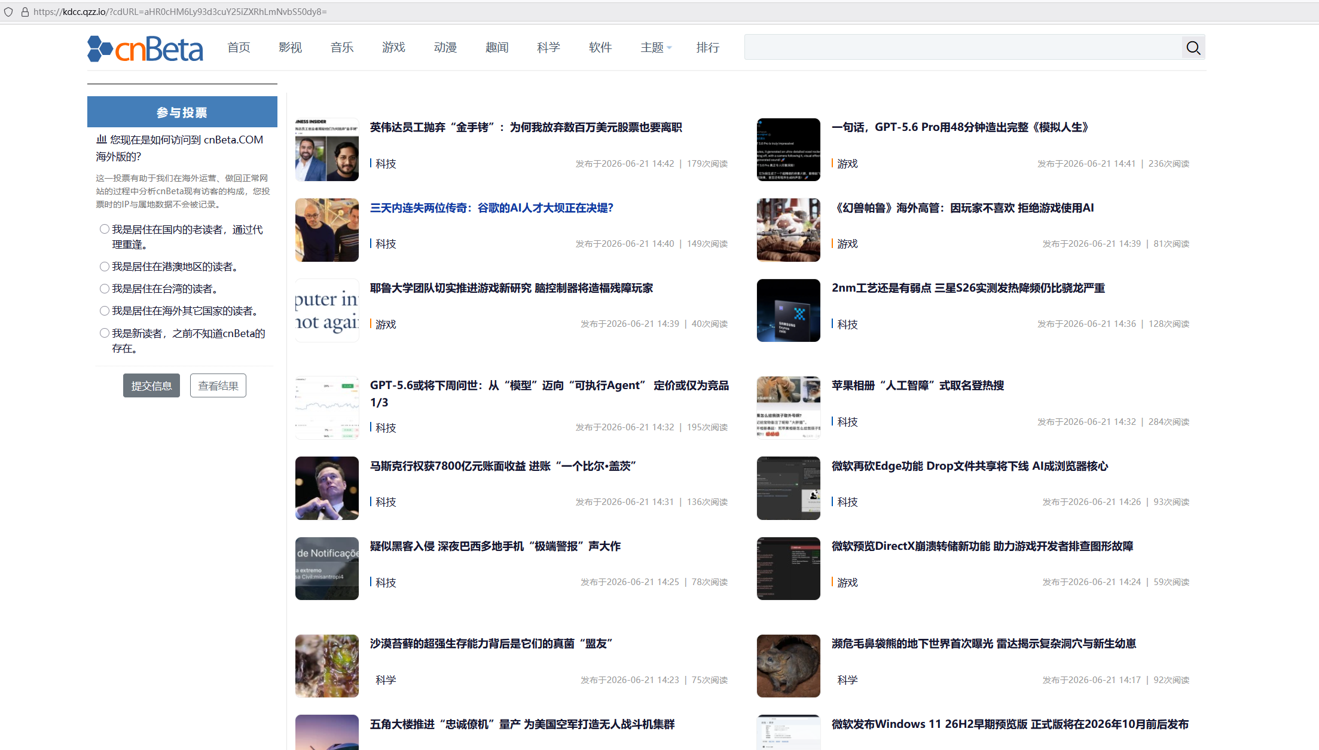Click the poll bar-chart icon beside the question
This screenshot has width=1319, height=750.
coord(102,139)
